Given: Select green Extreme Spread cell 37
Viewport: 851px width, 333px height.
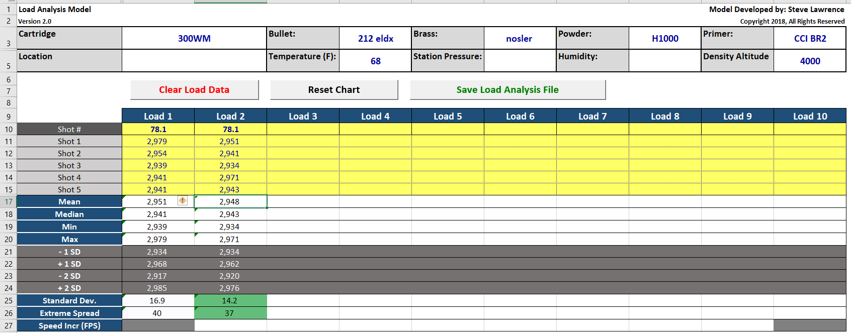Looking at the screenshot, I should [x=230, y=313].
